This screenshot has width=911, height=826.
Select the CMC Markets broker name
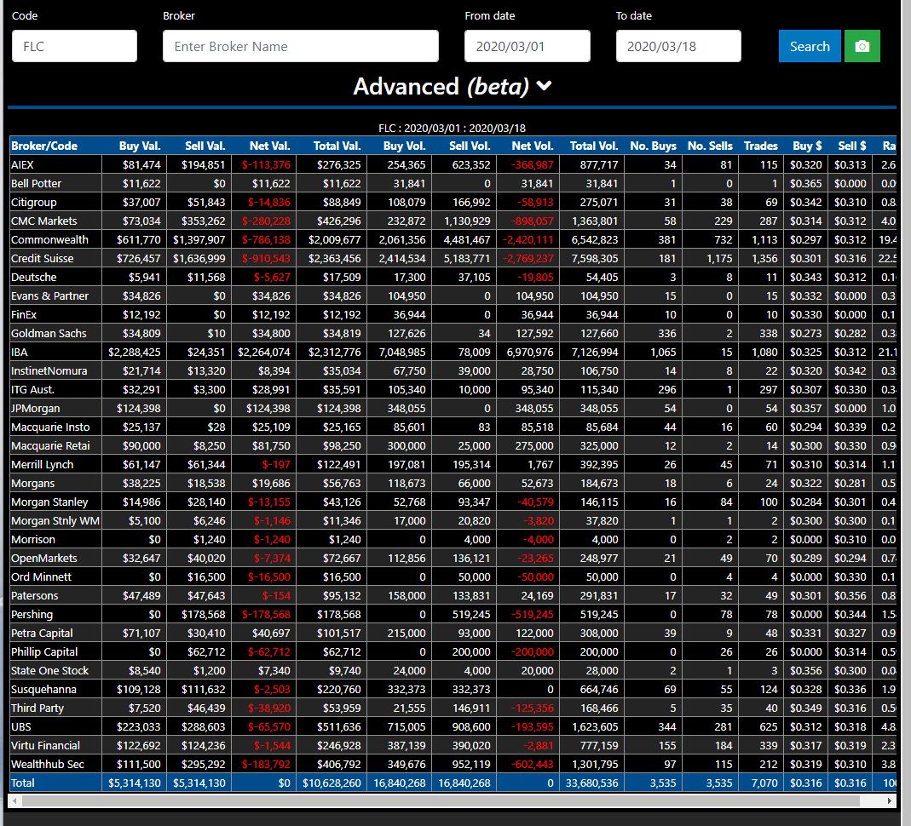(44, 221)
